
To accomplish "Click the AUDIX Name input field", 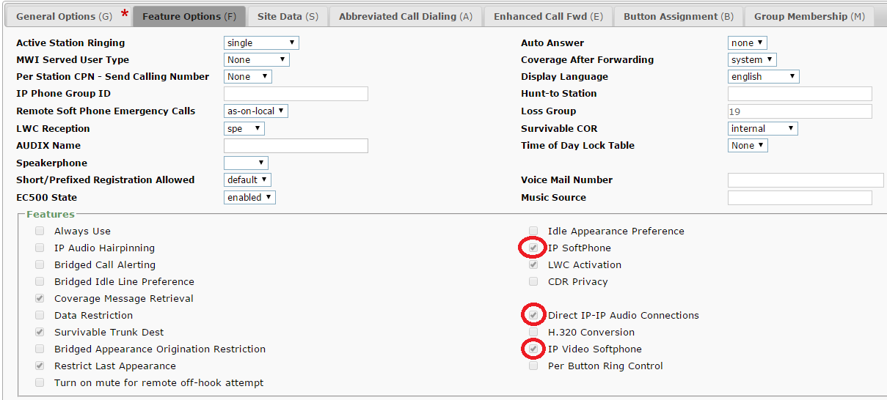I will (x=296, y=146).
